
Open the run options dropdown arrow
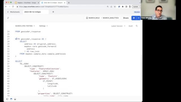click(138, 18)
